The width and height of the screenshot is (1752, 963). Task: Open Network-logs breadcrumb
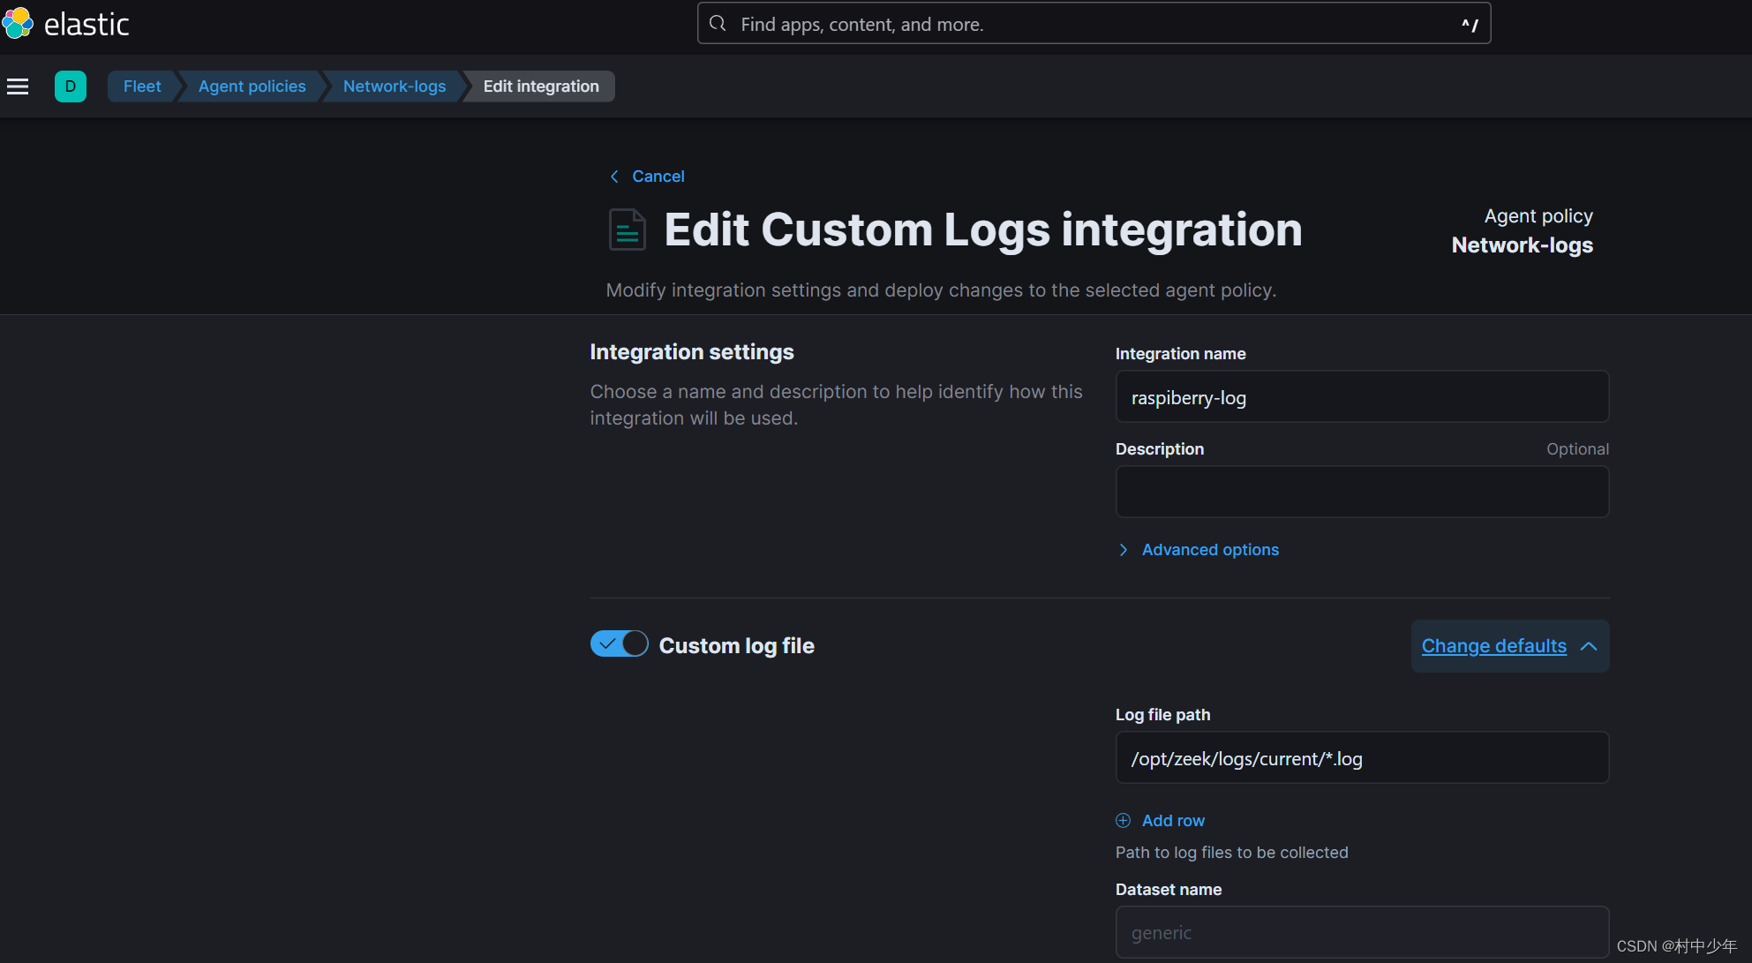tap(395, 87)
